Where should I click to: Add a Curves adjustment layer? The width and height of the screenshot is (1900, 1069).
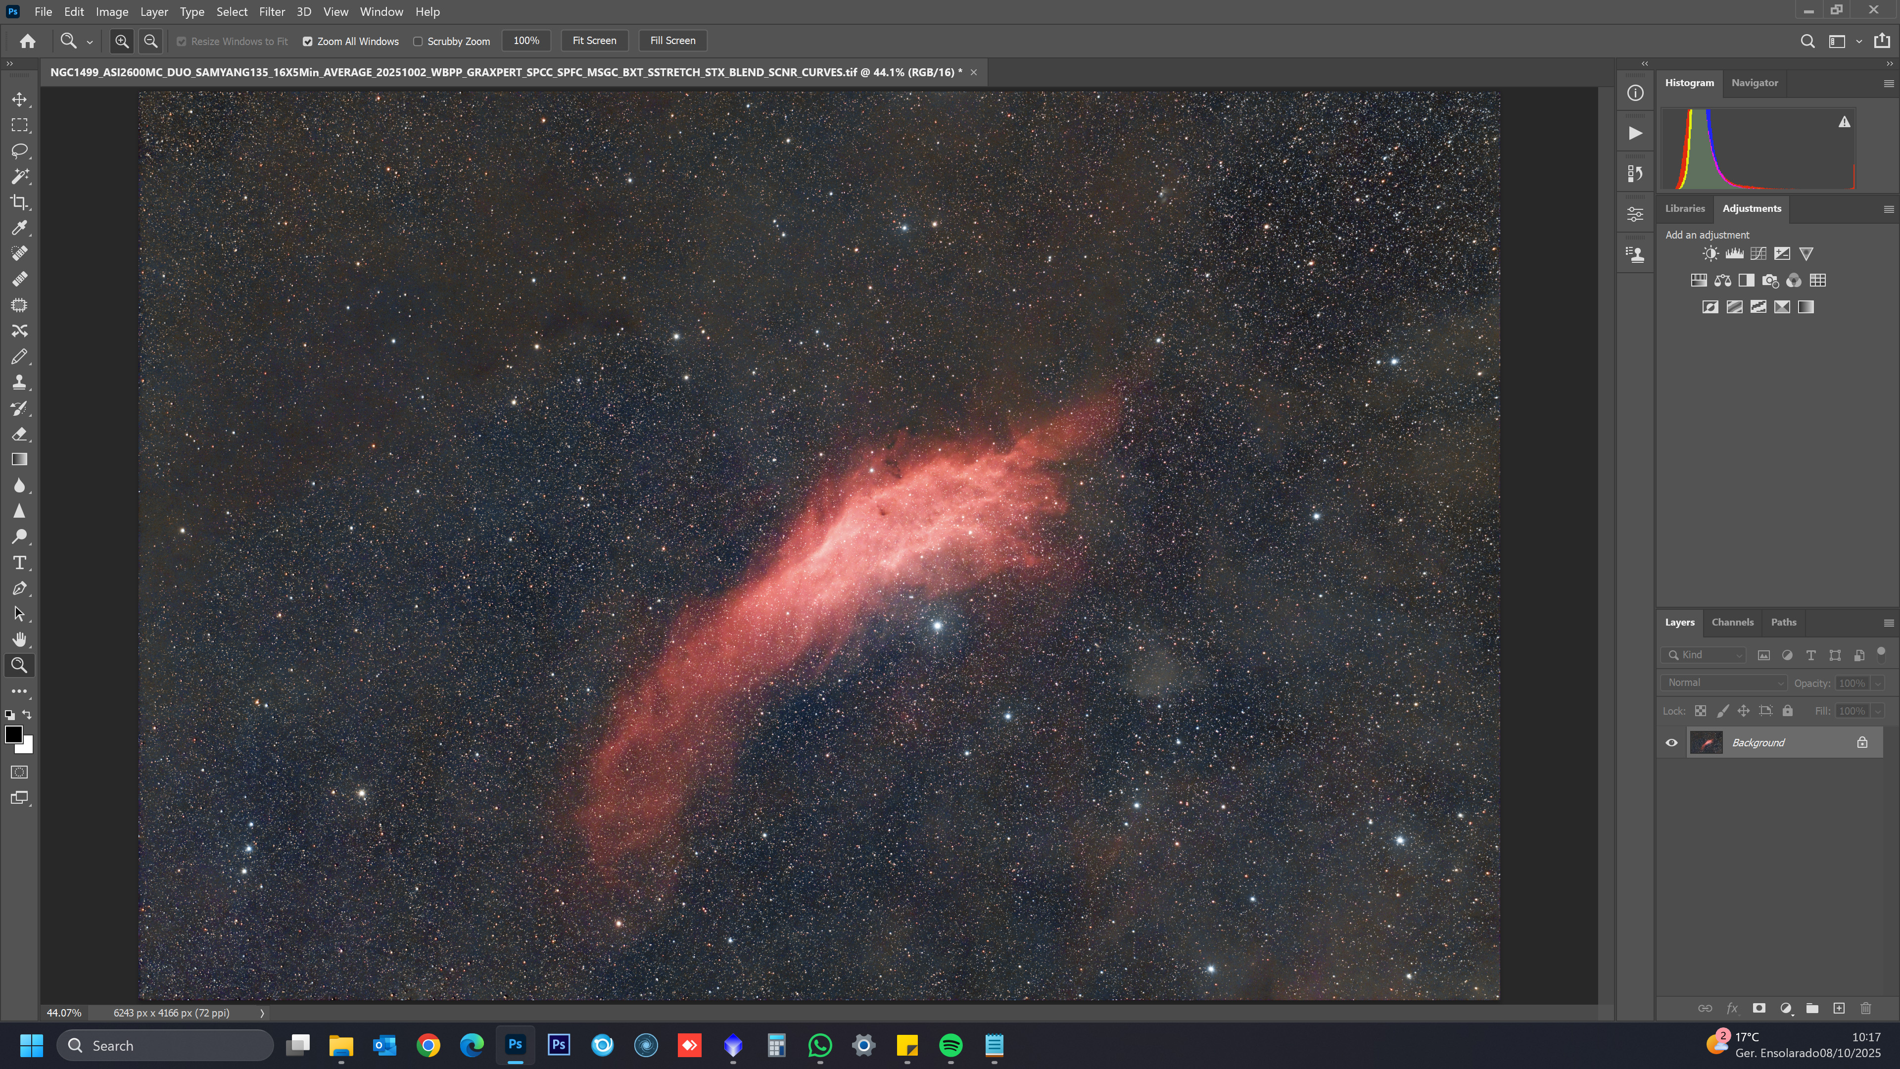(x=1758, y=254)
